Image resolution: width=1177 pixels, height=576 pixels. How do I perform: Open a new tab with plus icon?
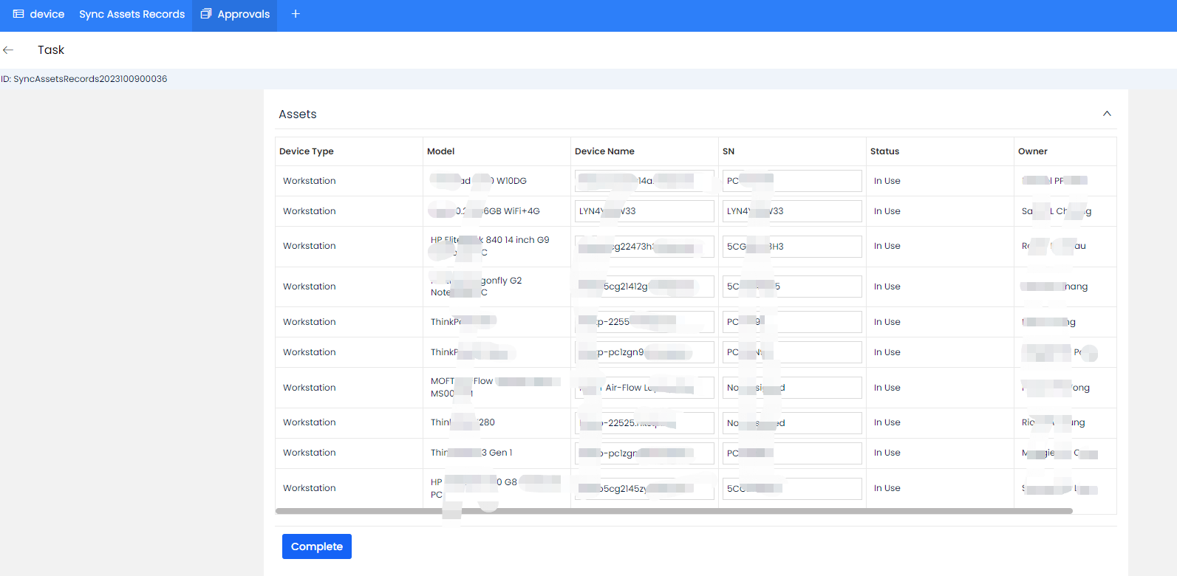296,14
